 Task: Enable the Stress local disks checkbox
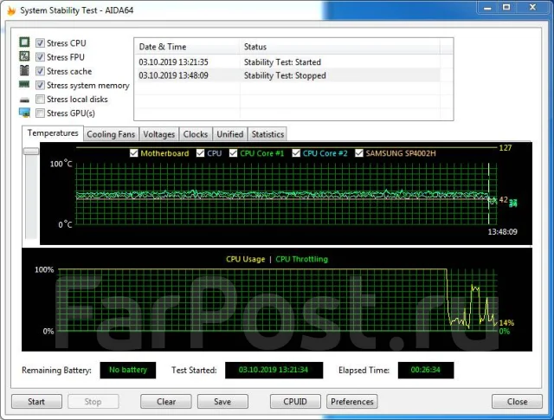click(41, 99)
